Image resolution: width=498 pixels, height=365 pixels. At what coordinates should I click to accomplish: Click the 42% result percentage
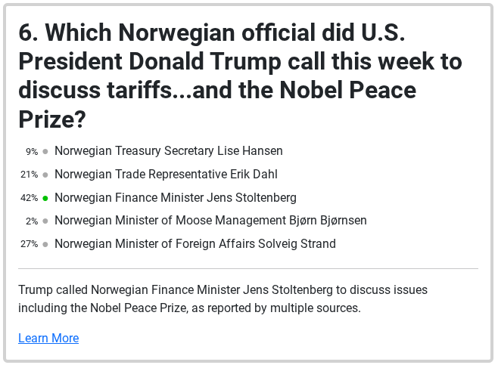pyautogui.click(x=30, y=198)
